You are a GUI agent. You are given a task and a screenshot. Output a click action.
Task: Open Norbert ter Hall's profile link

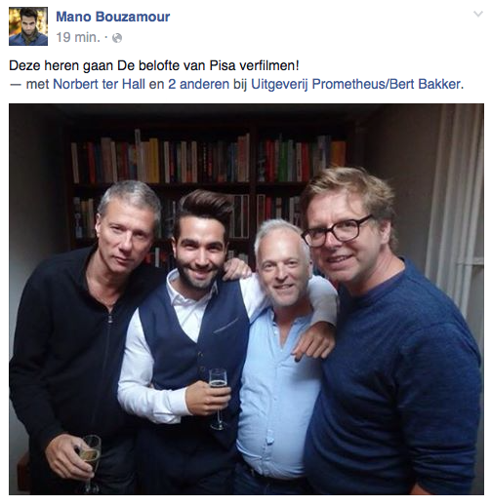tap(99, 85)
